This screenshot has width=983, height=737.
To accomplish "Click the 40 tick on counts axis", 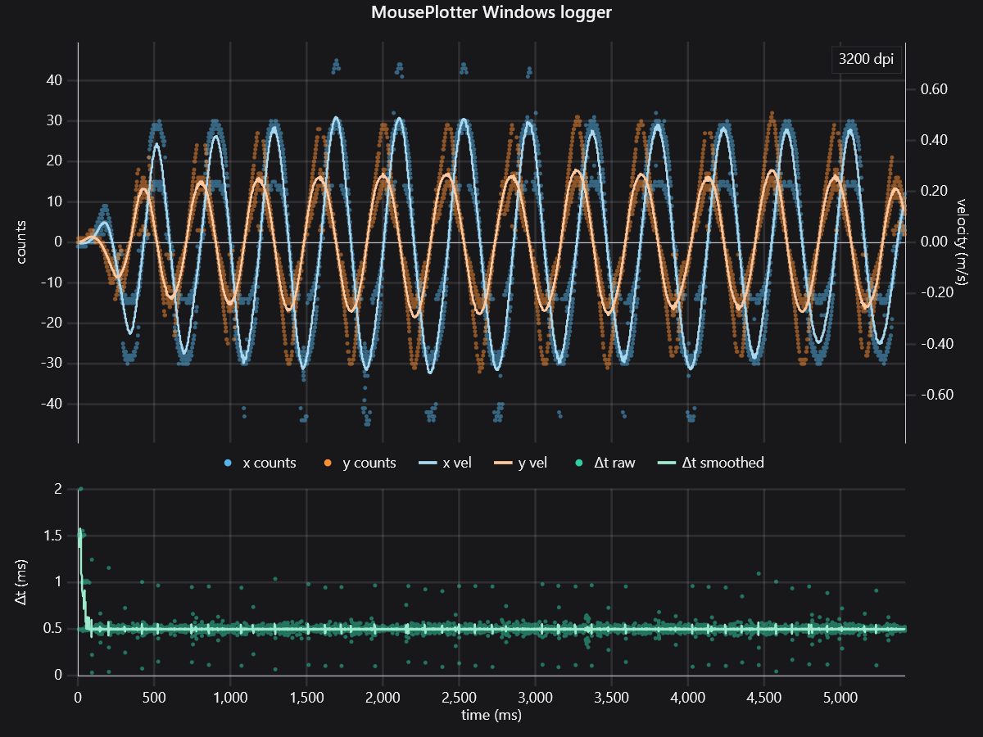I will pyautogui.click(x=56, y=80).
